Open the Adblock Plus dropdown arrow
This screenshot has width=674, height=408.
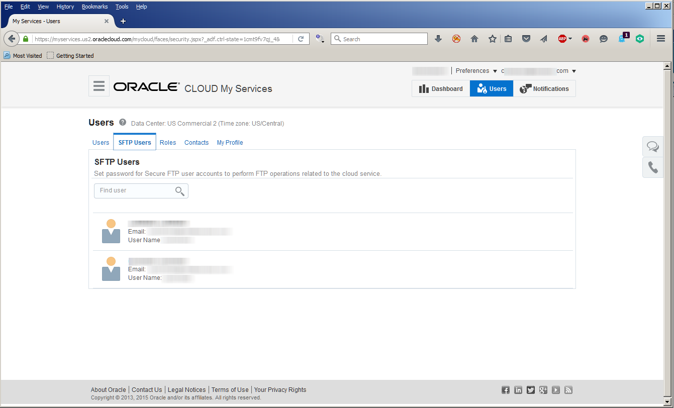coord(570,39)
